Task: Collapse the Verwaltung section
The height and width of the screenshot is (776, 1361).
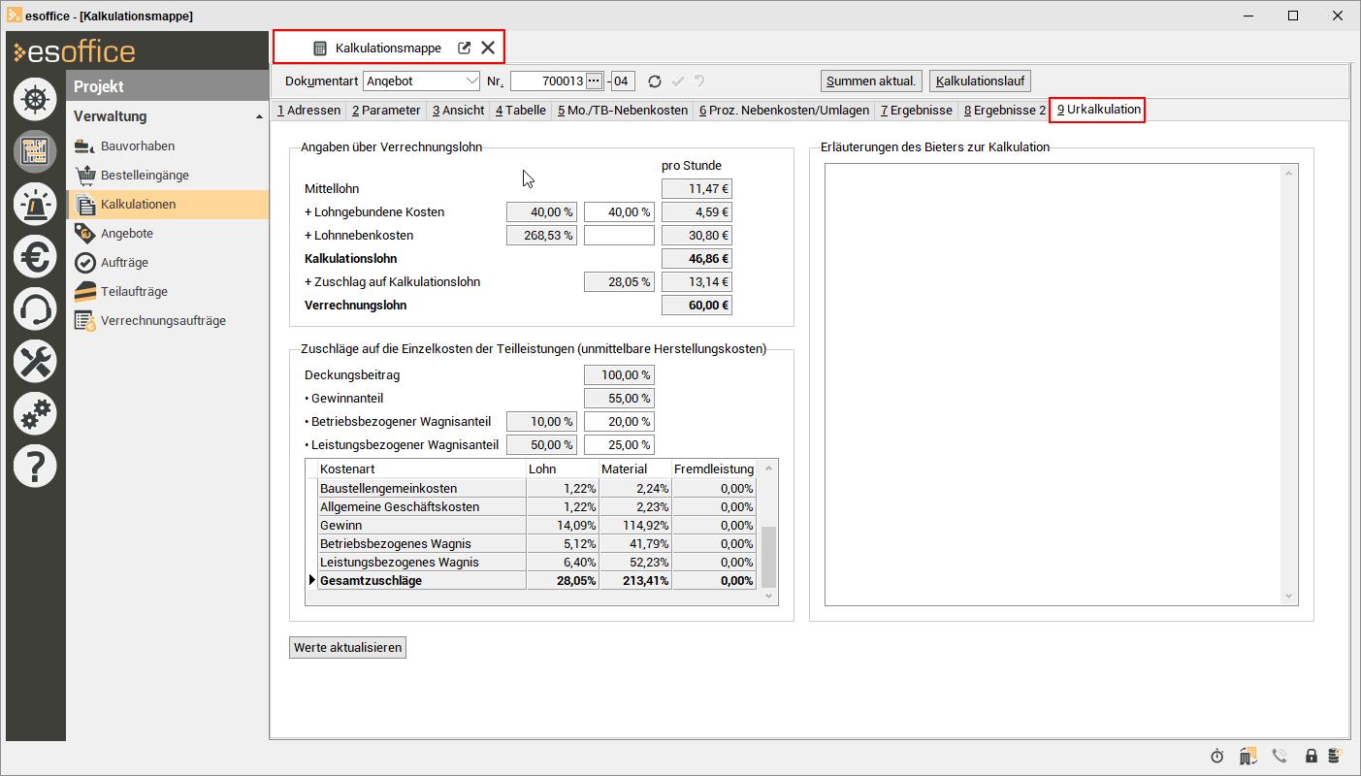Action: pos(259,117)
